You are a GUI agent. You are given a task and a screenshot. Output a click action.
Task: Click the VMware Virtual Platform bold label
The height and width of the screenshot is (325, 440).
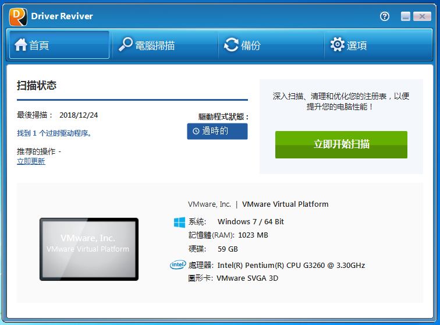pyautogui.click(x=285, y=204)
